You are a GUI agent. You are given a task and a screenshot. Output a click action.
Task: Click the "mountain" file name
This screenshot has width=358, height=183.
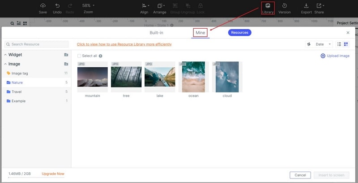[93, 96]
